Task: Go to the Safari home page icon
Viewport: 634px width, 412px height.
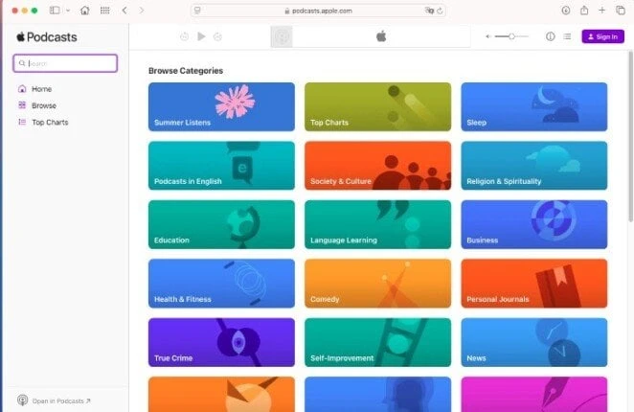Action: tap(85, 11)
